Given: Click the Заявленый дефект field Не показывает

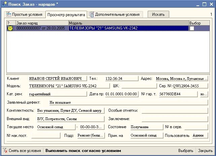Looking at the screenshot, I should (129, 102).
